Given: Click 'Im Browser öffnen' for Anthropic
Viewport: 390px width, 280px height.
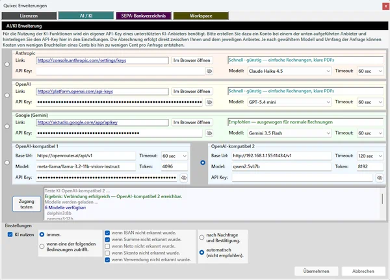Looking at the screenshot, I should coord(192,60).
